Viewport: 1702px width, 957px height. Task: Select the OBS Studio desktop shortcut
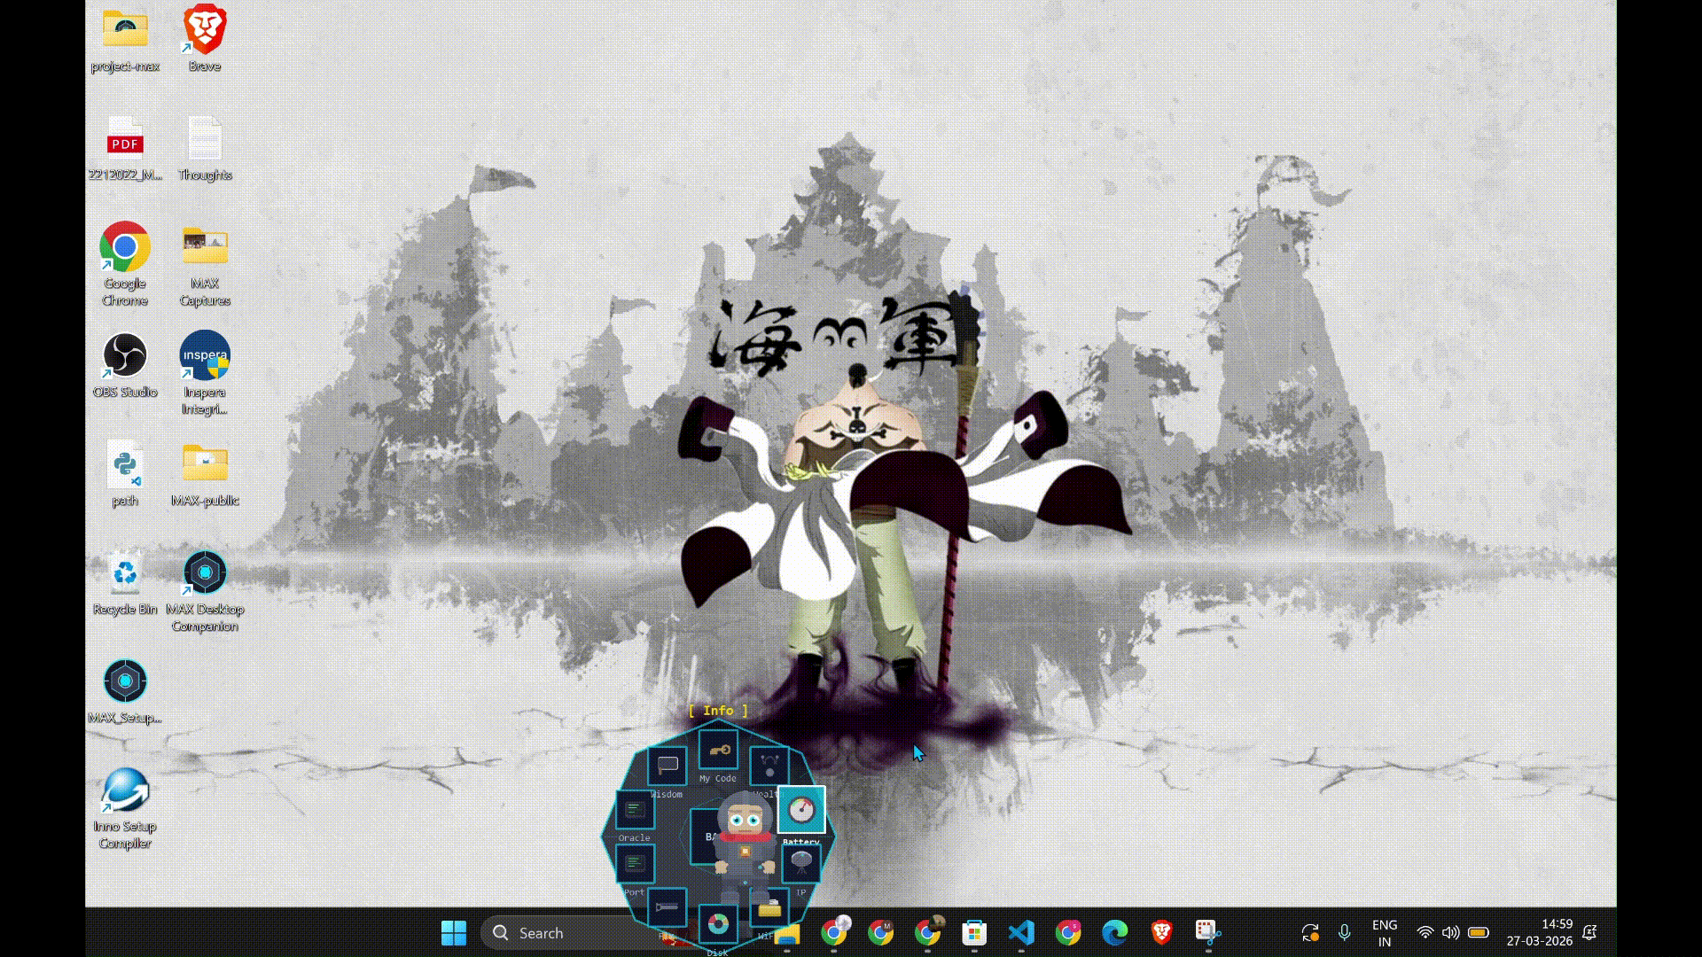[x=125, y=365]
